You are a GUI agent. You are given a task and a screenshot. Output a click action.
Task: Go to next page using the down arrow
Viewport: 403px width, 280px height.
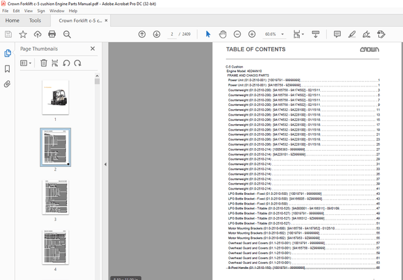click(x=157, y=34)
